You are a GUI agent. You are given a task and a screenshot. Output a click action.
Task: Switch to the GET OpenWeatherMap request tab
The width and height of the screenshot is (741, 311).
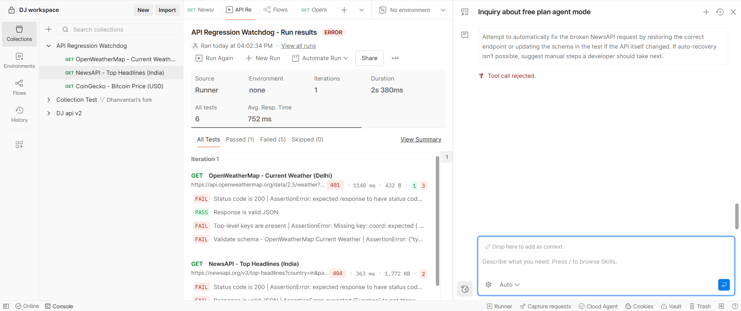[314, 10]
